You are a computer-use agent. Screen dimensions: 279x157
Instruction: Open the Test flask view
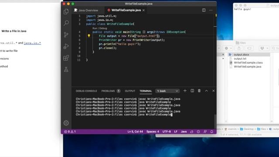point(66,69)
